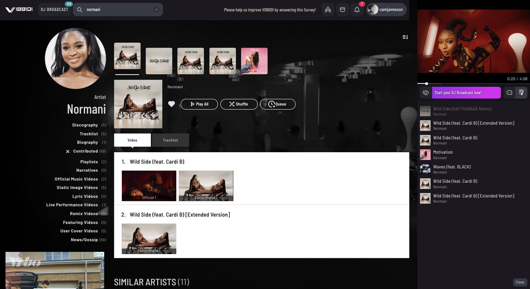The image size is (530, 289).
Task: Click the Shuffle button
Action: [239, 104]
